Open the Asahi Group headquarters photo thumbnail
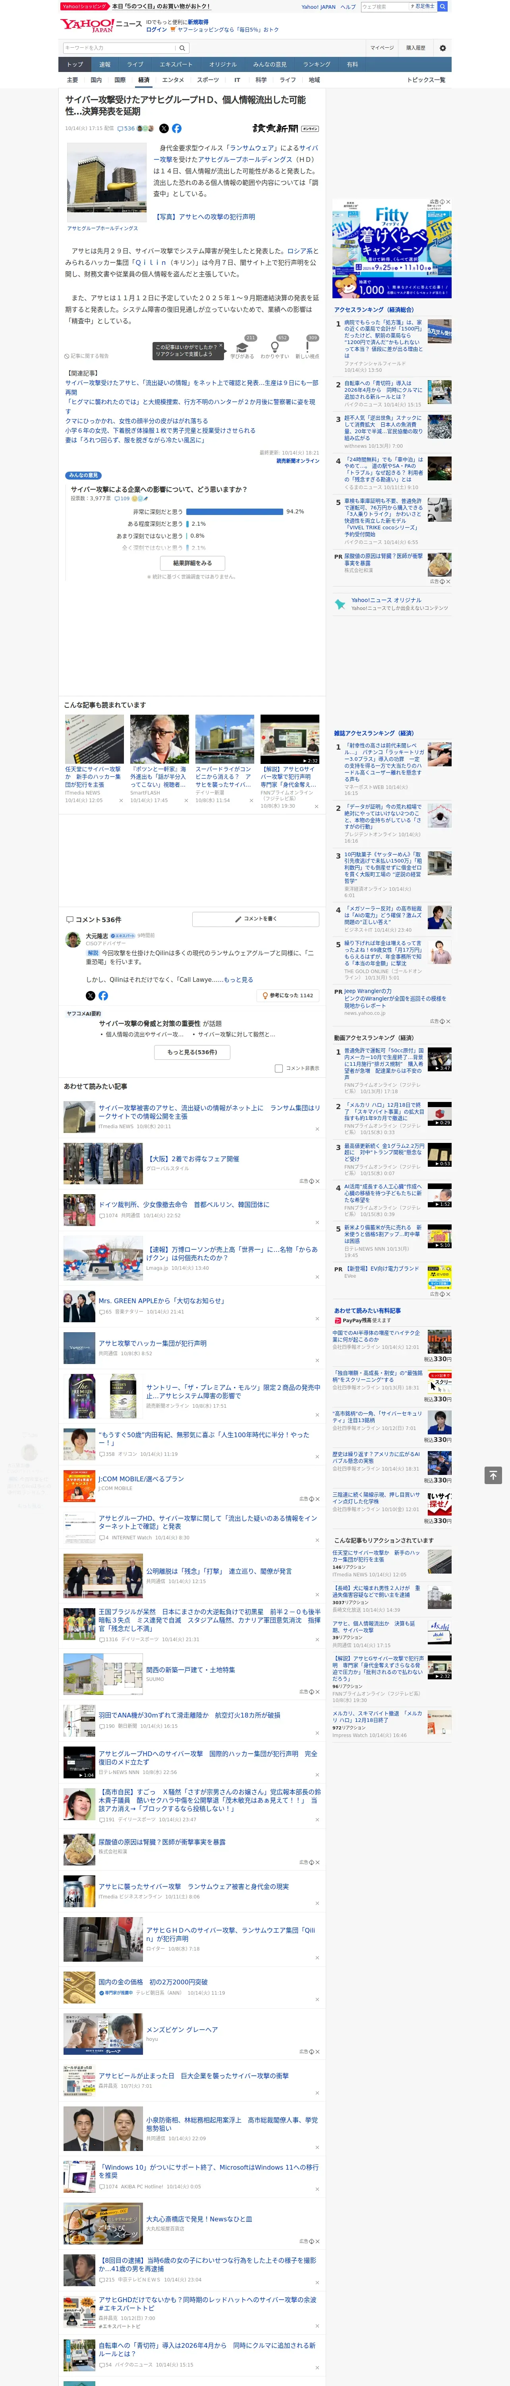Screen dimensions: 510x2386 106,183
